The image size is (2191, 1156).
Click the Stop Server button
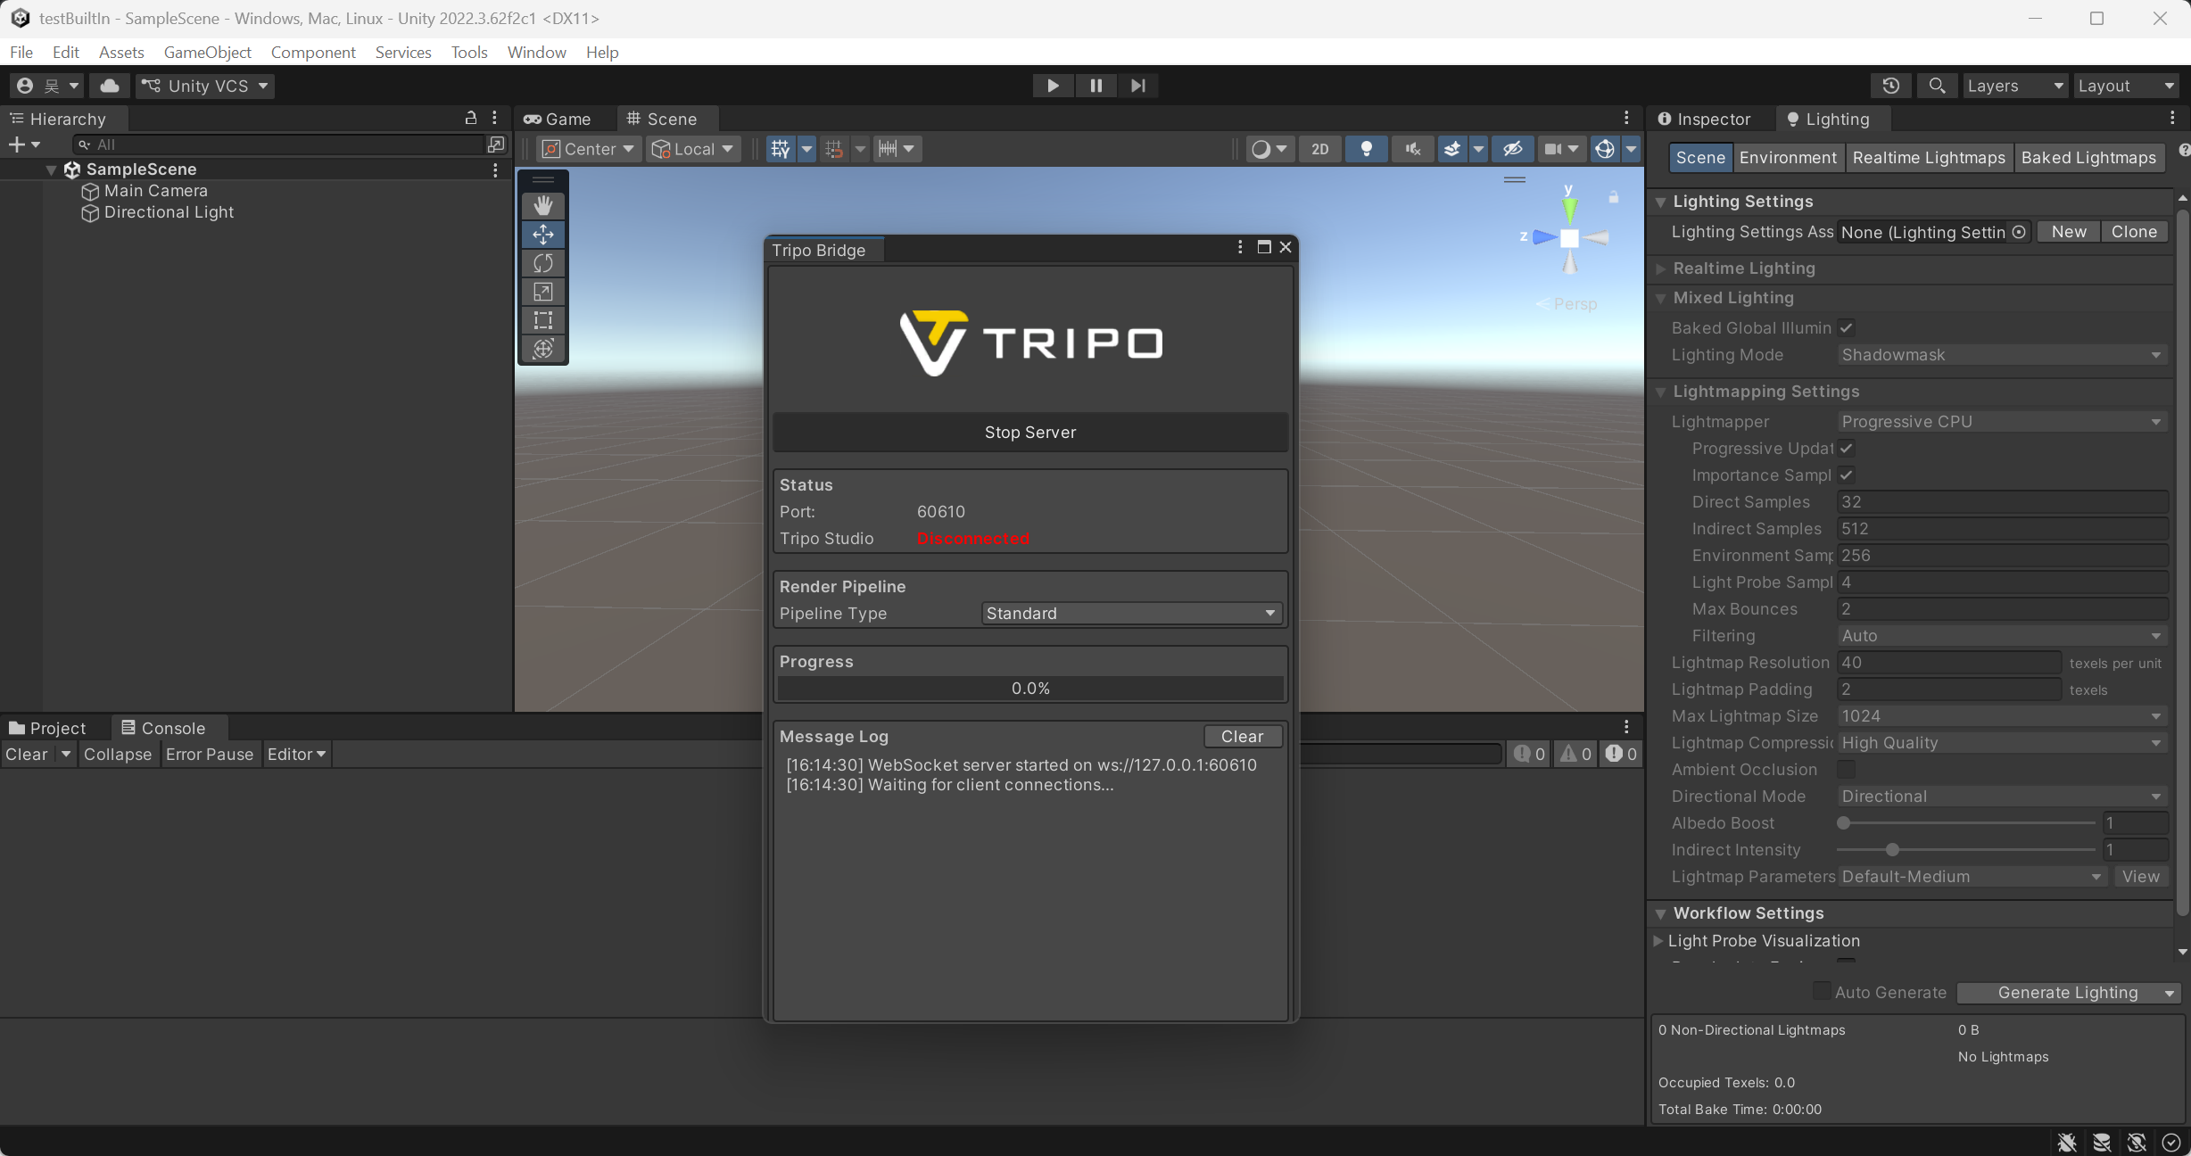pyautogui.click(x=1029, y=433)
